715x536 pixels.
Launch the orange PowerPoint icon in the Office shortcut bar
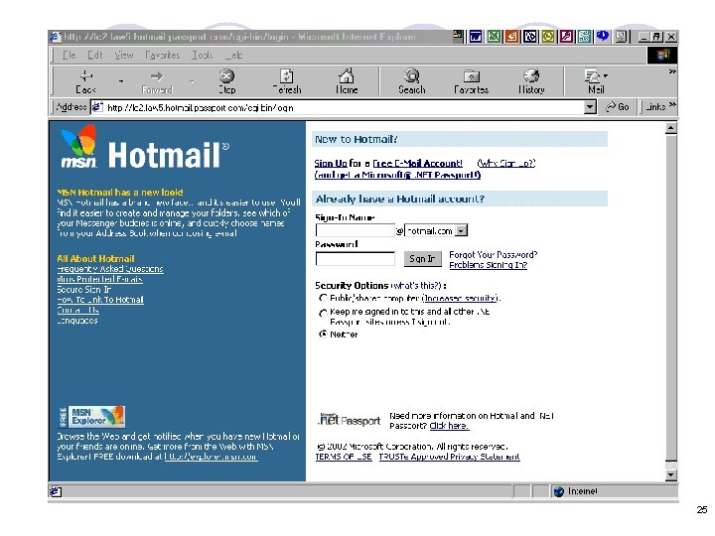coord(511,37)
